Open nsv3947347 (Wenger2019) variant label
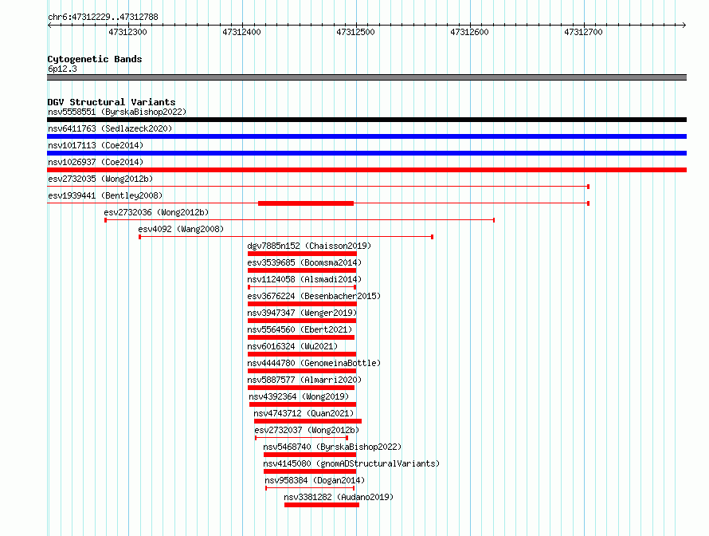 (x=302, y=313)
